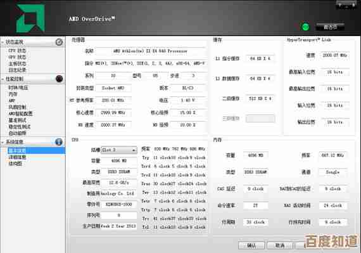
Task: Open 结构图 under 系统信息
Action: [15, 164]
